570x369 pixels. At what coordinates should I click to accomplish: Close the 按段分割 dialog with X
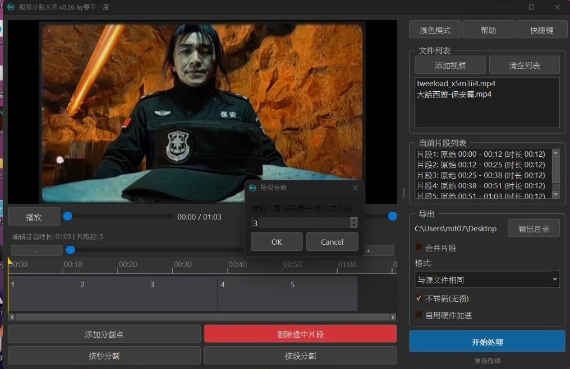pyautogui.click(x=355, y=188)
